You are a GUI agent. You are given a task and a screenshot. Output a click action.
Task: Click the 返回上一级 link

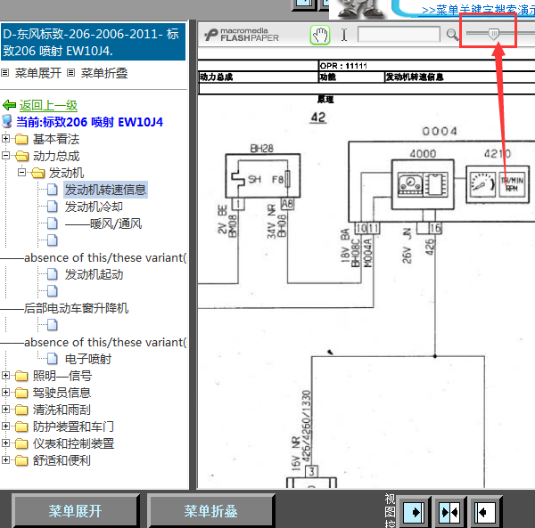[x=48, y=105]
